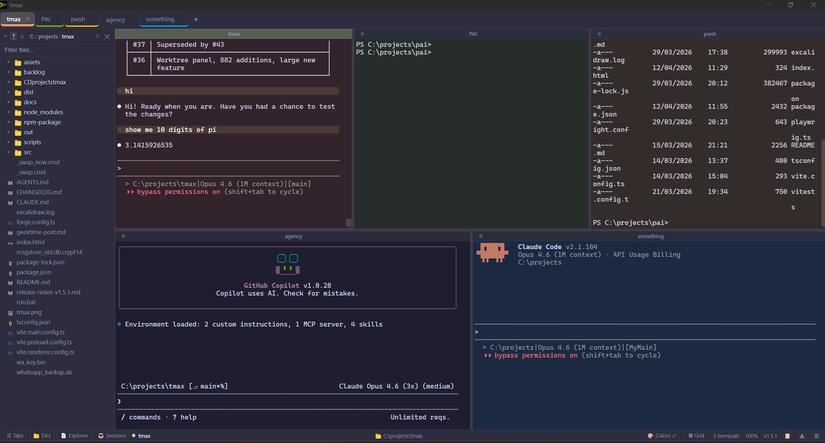The height and width of the screenshot is (443, 825).
Task: Add a new terminal tab
Action: [196, 19]
